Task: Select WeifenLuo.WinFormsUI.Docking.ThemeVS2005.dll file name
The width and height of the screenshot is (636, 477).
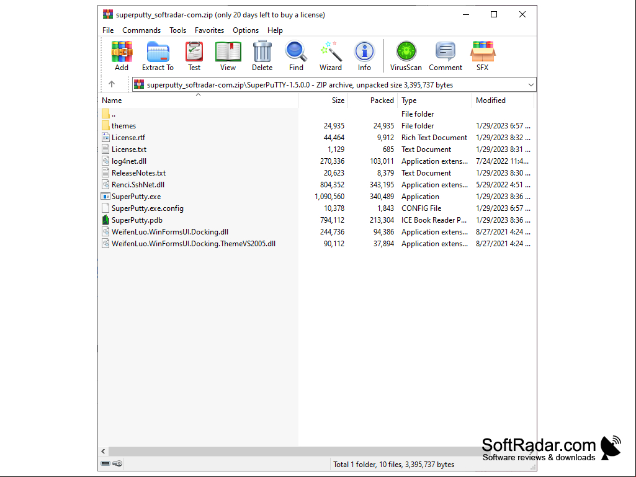Action: tap(194, 243)
